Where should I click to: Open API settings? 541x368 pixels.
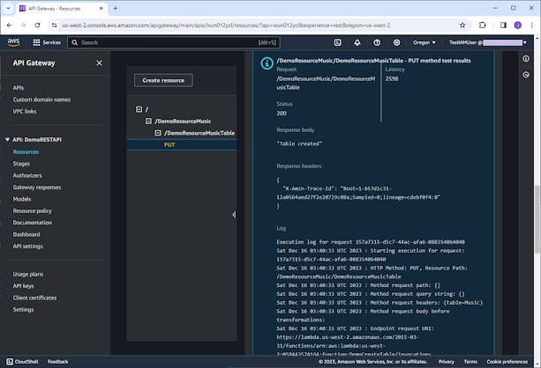click(28, 247)
